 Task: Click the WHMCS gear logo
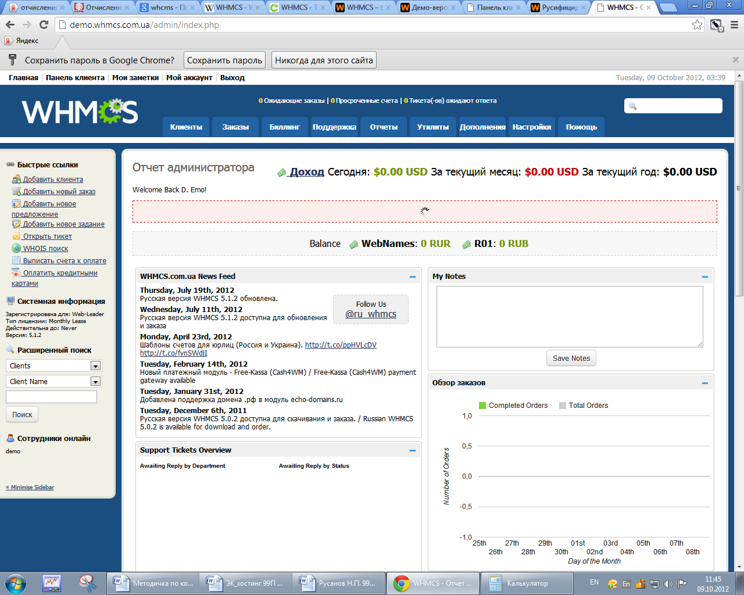point(80,112)
